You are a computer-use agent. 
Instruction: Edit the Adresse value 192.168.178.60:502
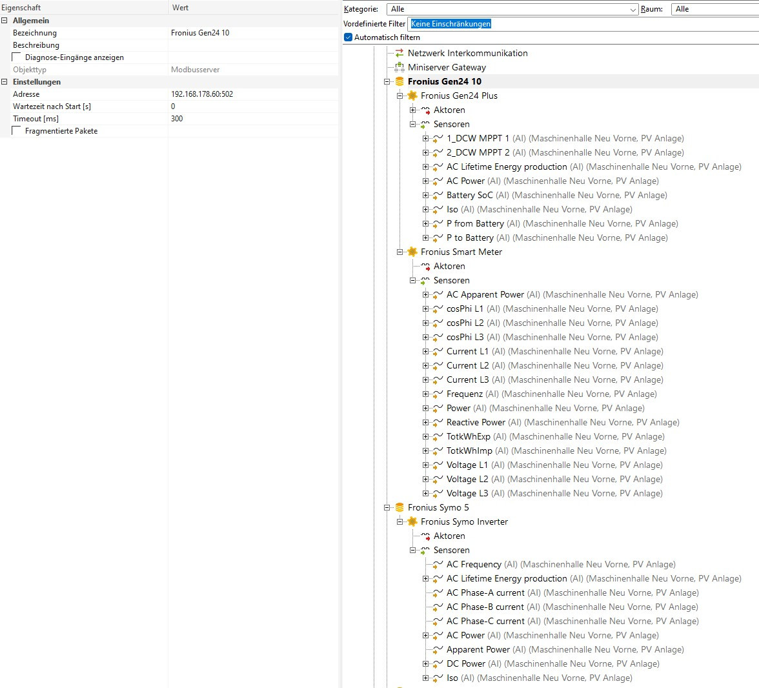point(253,94)
